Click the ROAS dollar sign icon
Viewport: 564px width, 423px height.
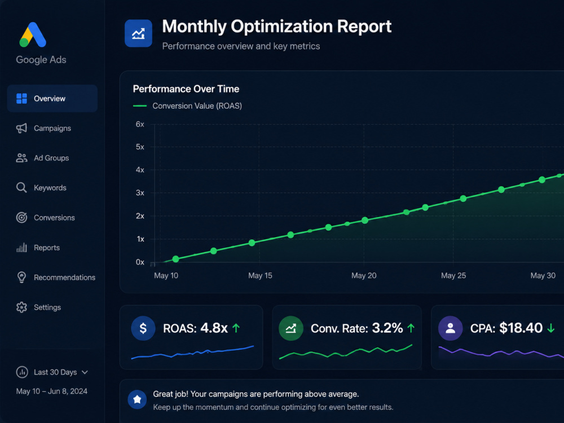tap(143, 328)
